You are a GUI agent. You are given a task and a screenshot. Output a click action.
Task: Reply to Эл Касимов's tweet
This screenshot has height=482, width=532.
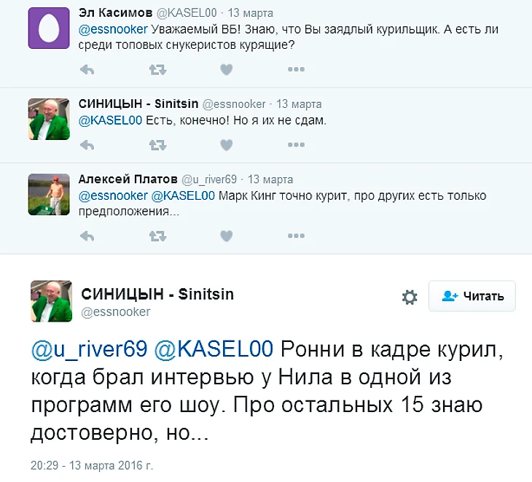pyautogui.click(x=87, y=69)
